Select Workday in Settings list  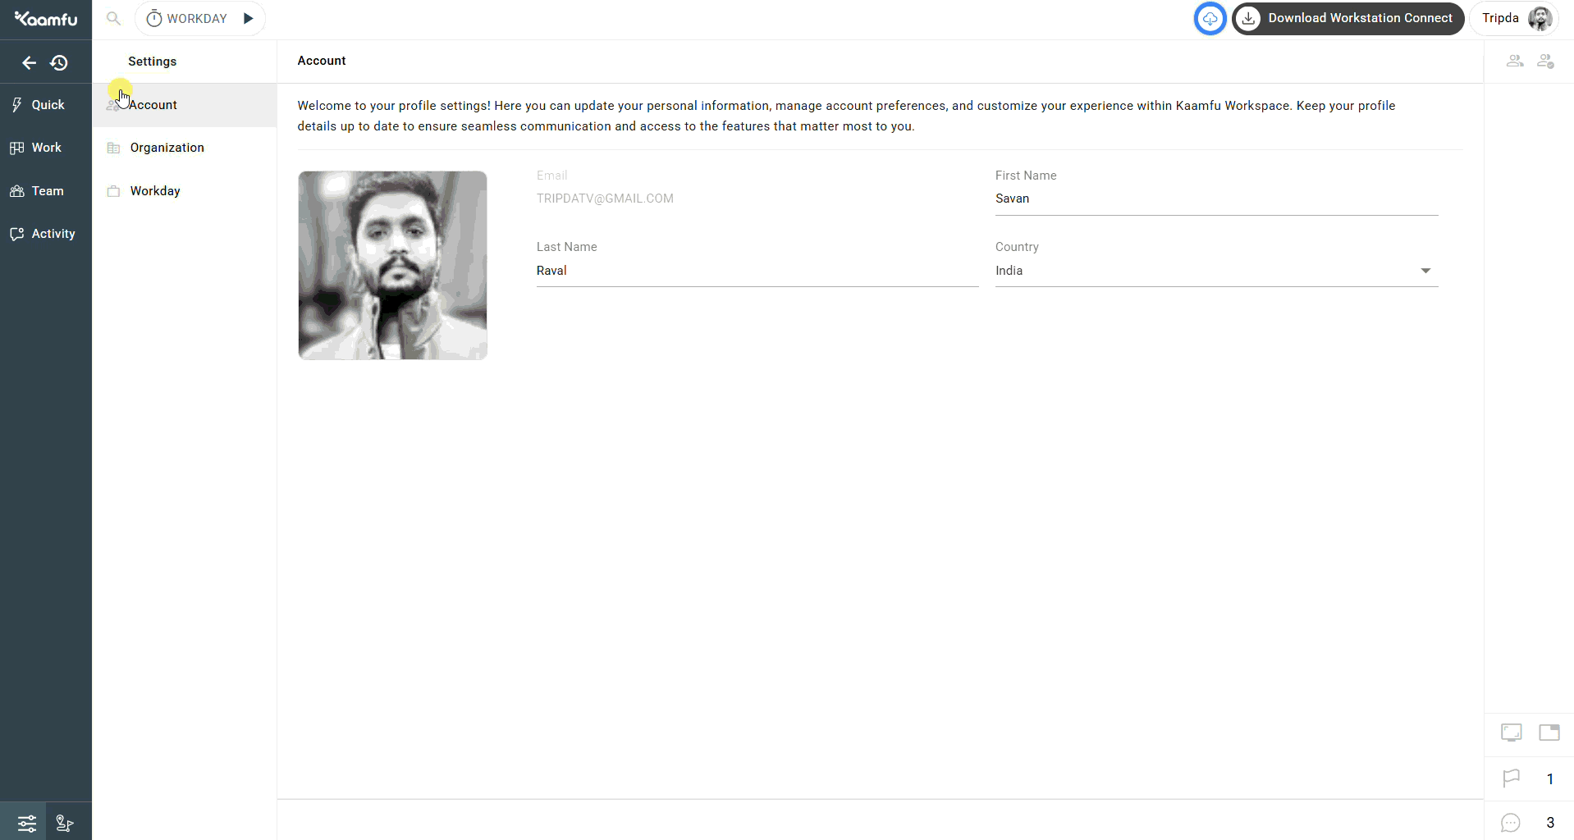pos(155,191)
